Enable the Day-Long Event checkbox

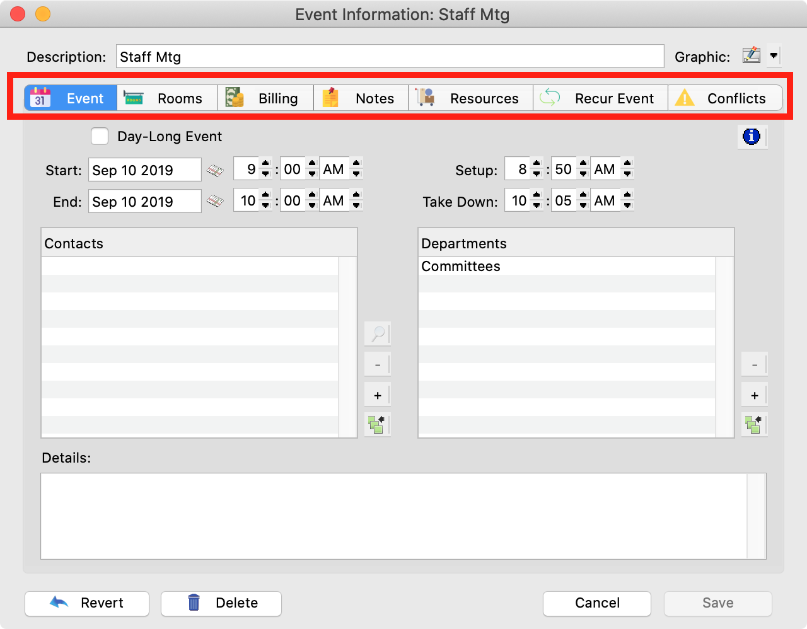click(x=100, y=136)
